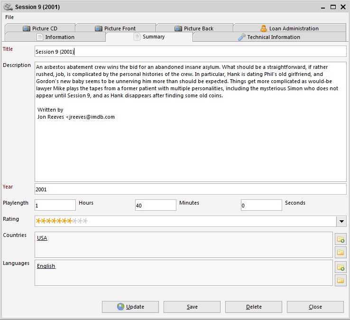Click the Close button at the bottom
The image size is (350, 320).
click(315, 307)
